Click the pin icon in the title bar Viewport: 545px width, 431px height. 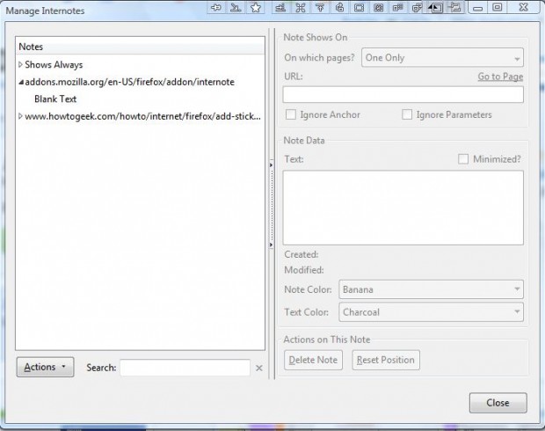tap(216, 7)
